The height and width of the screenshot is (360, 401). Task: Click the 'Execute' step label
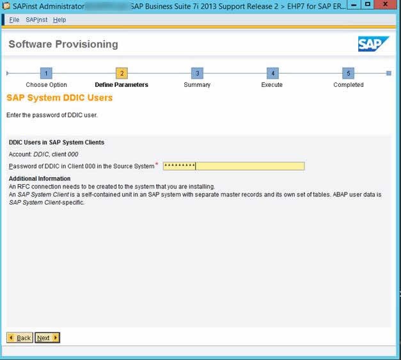[272, 85]
